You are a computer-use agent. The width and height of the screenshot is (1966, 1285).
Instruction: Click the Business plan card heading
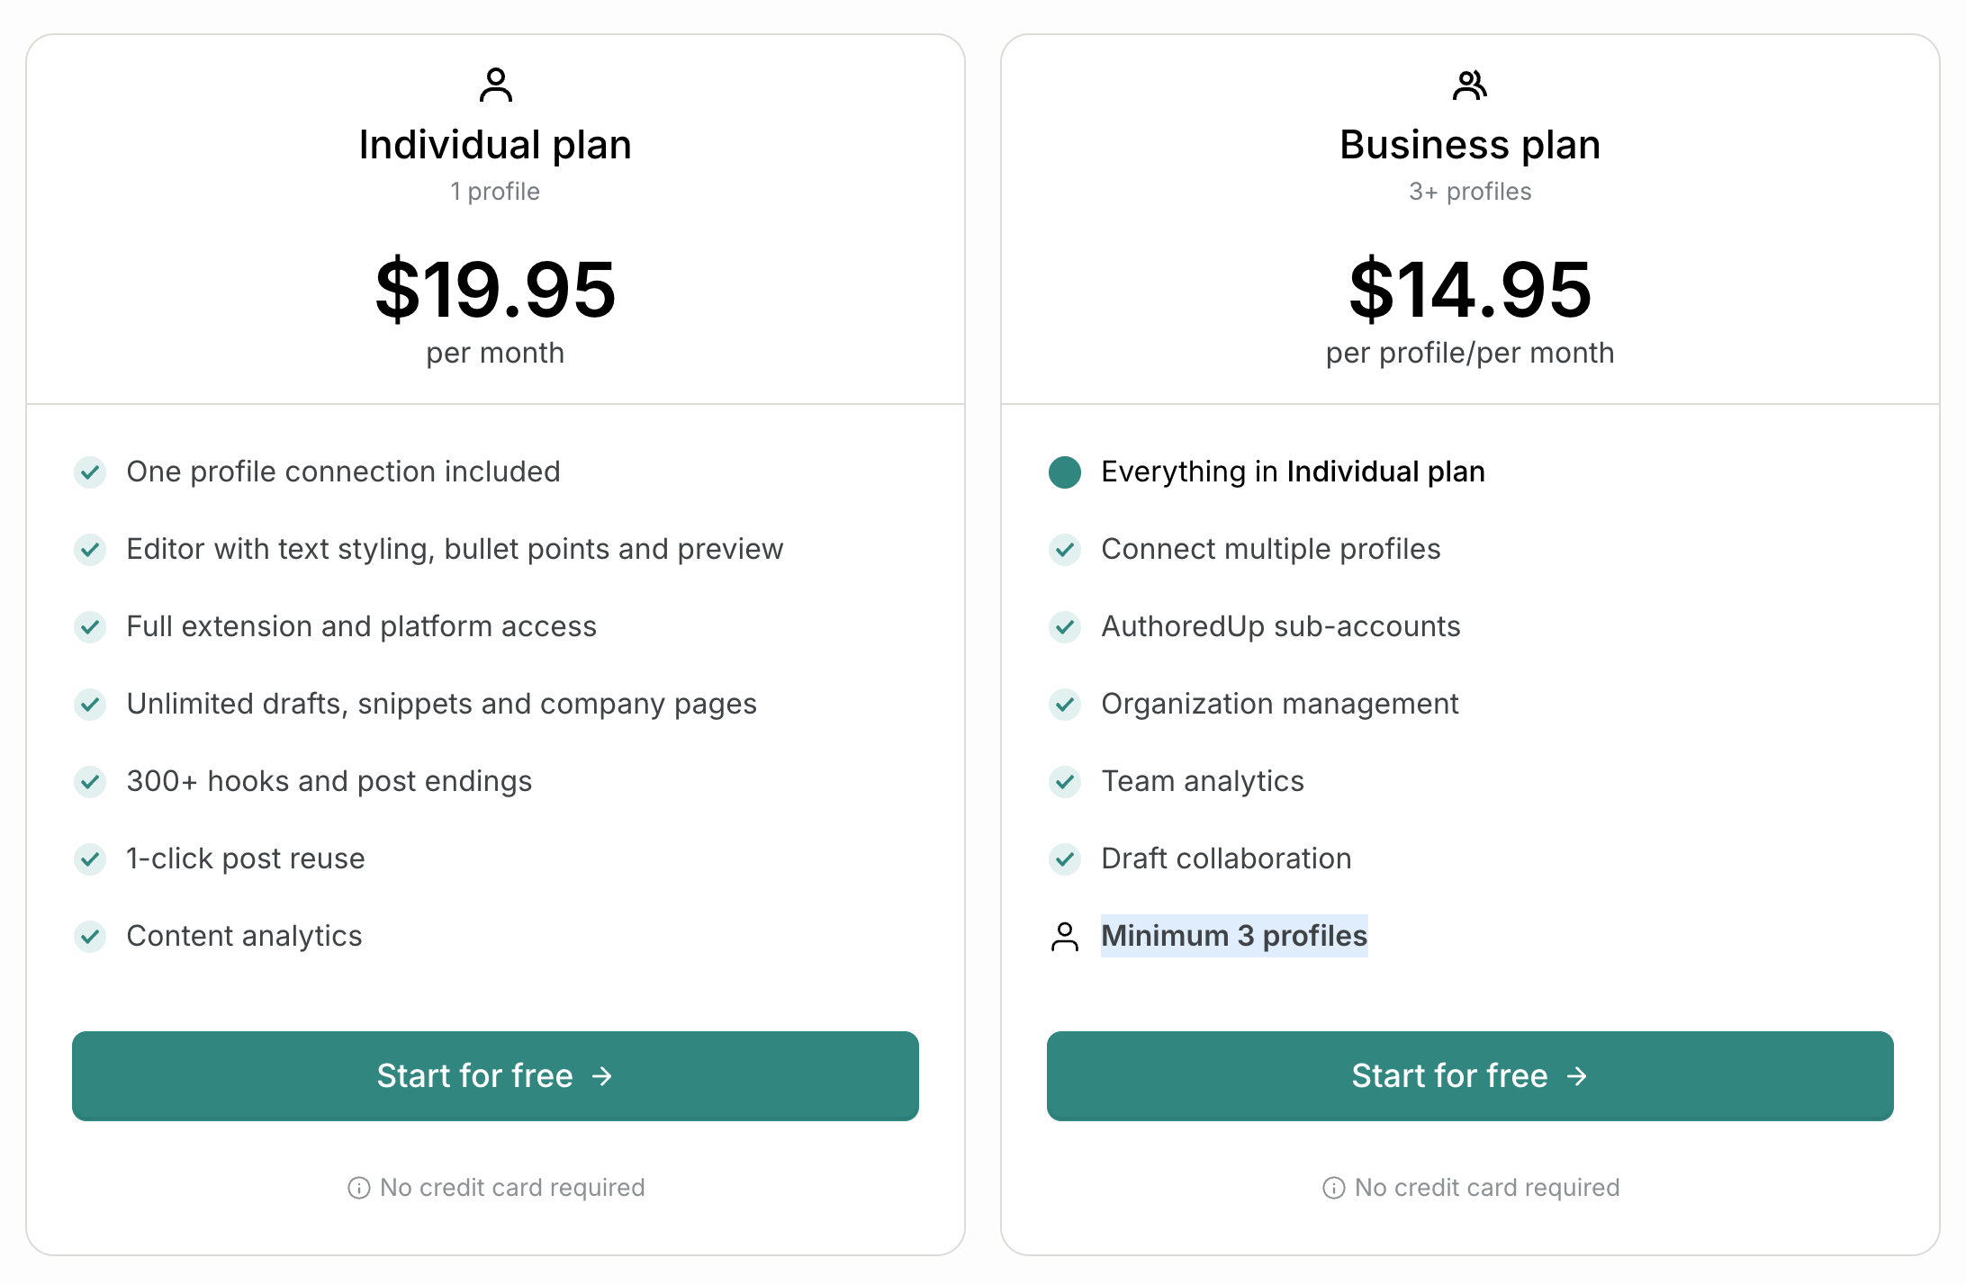point(1470,144)
